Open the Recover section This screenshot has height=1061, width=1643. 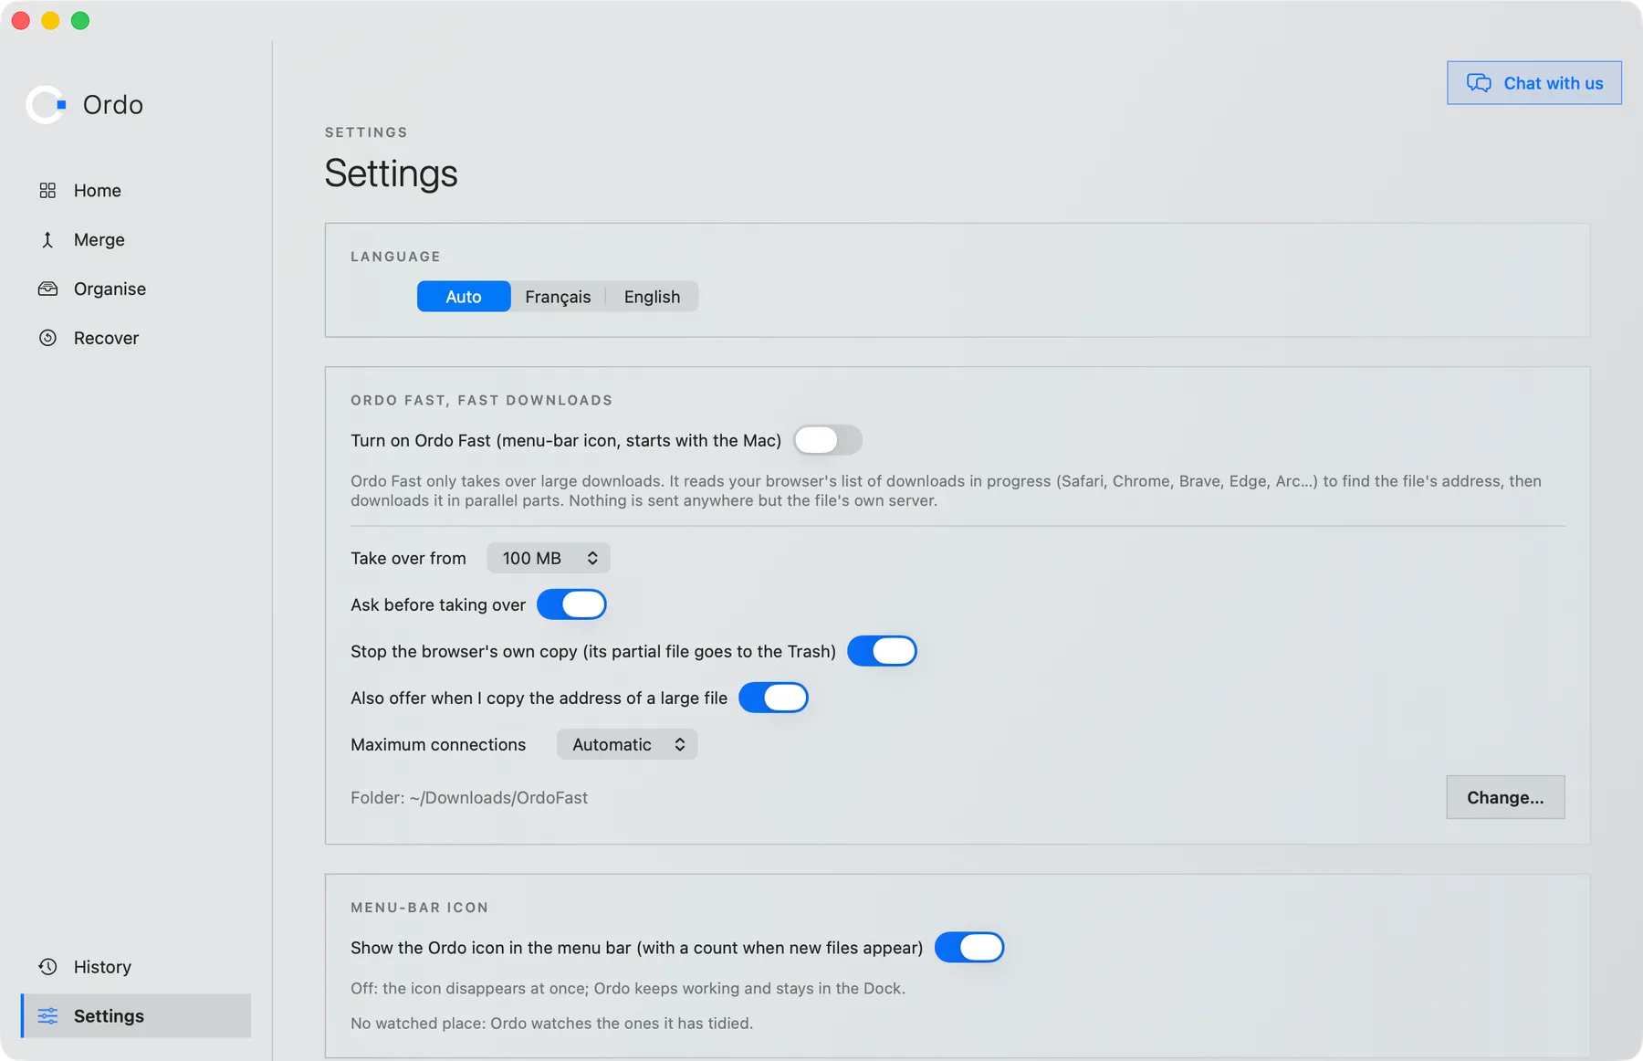click(136, 338)
